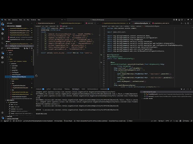Collapse the organisation folder
Viewport: 193px width, 144px height.
coord(15,79)
